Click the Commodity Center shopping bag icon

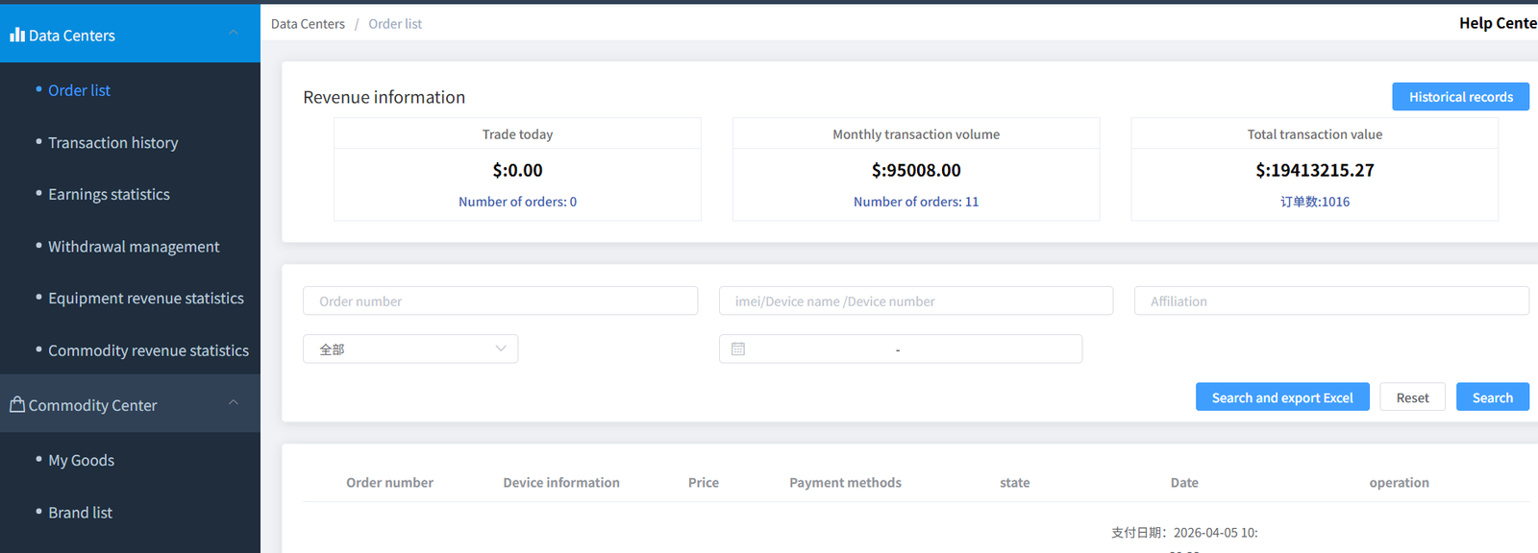(x=17, y=404)
